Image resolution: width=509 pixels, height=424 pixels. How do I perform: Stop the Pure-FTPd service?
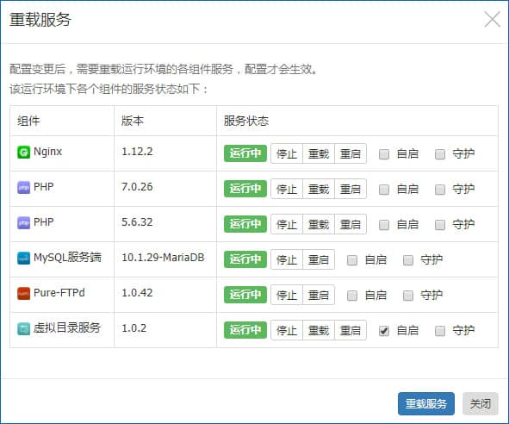coord(287,295)
